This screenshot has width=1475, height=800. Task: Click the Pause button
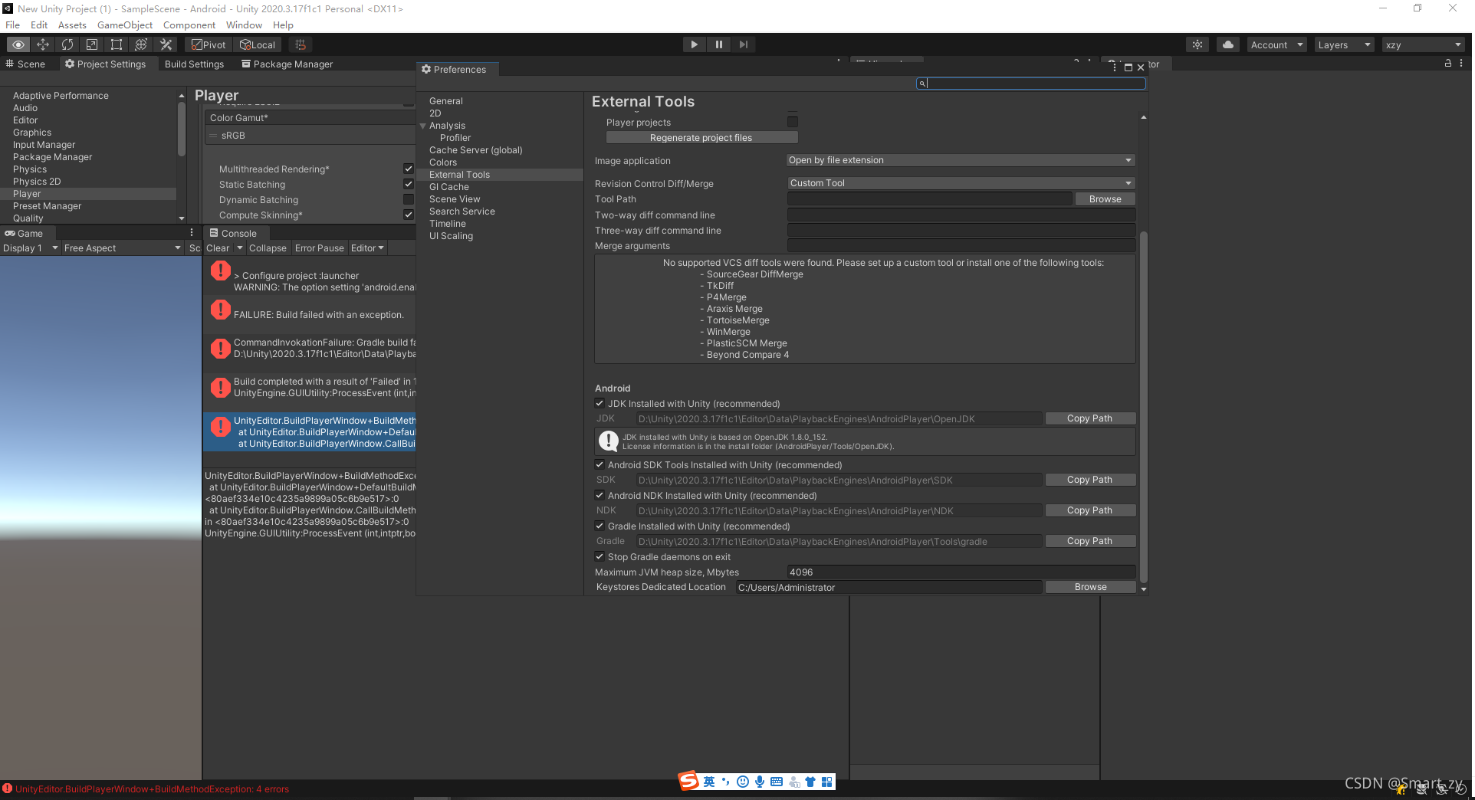click(719, 44)
